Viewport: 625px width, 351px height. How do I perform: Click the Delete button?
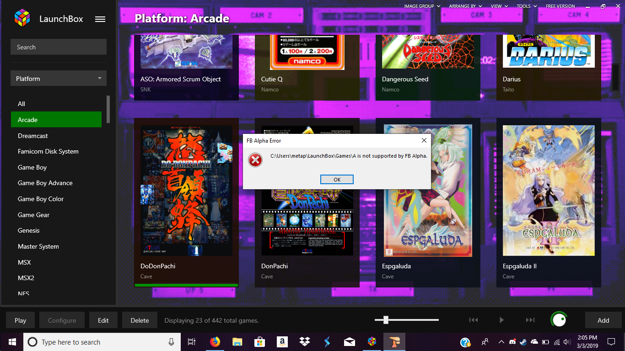(140, 320)
